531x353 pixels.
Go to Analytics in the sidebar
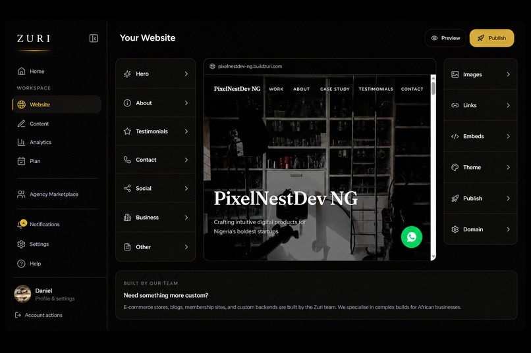point(57,142)
